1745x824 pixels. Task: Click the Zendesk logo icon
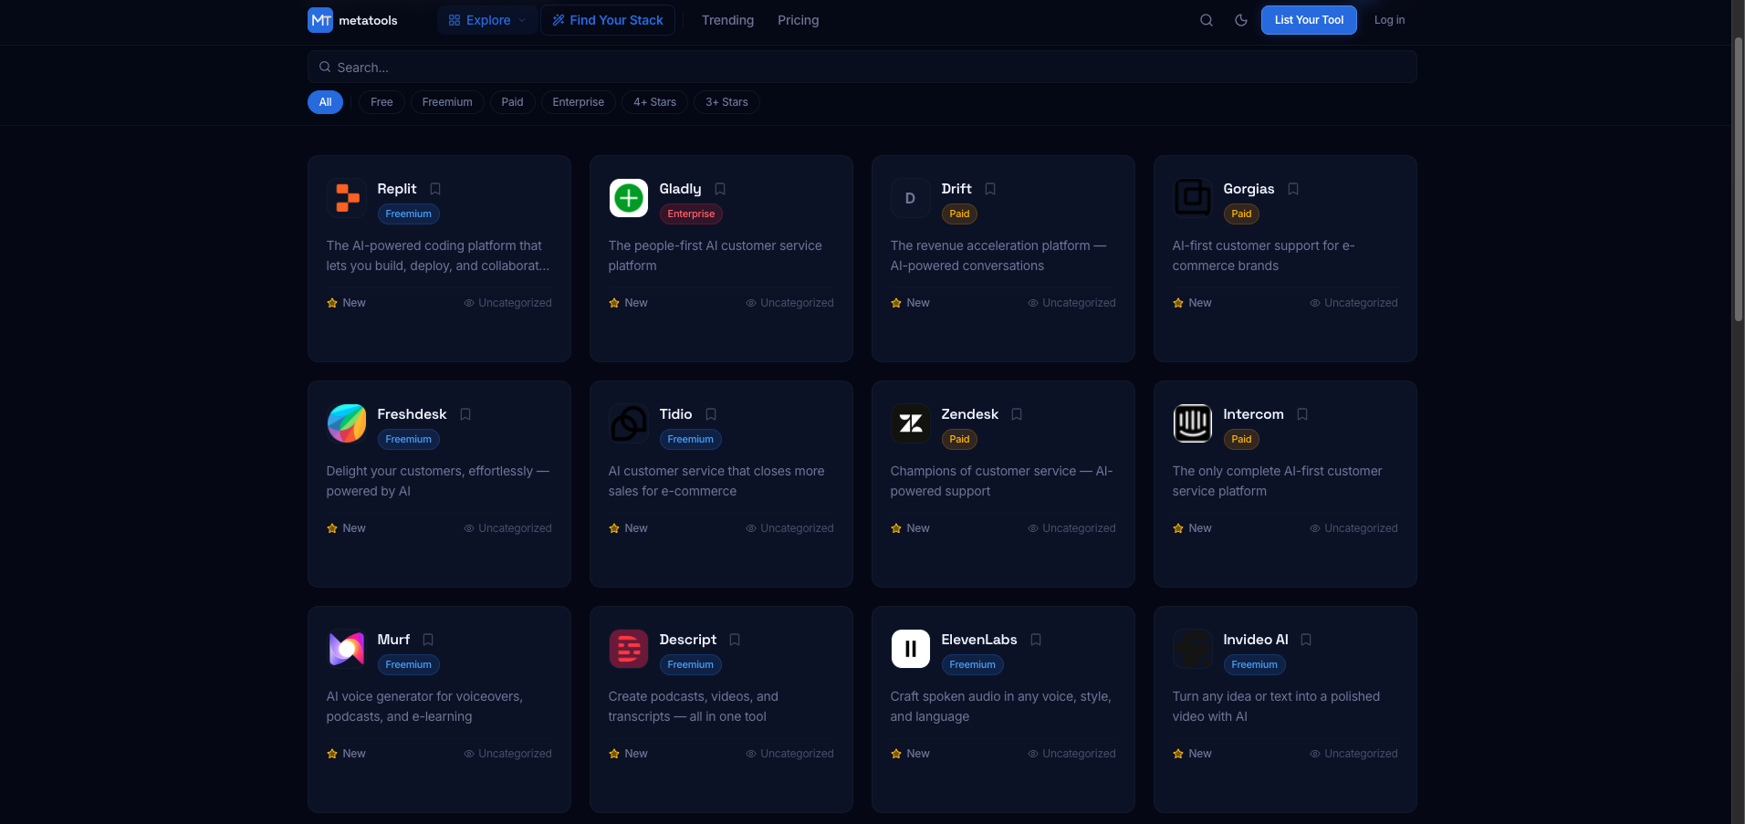(910, 423)
